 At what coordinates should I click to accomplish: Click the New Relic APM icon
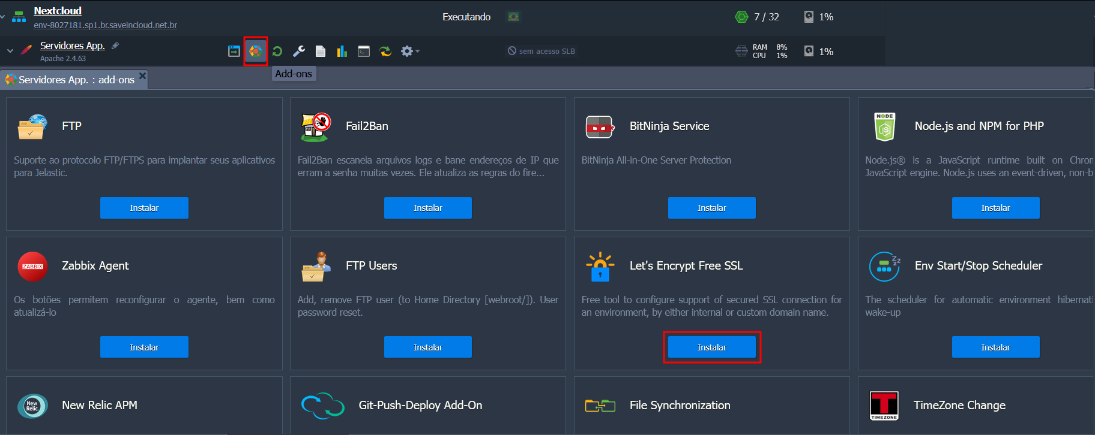coord(32,406)
